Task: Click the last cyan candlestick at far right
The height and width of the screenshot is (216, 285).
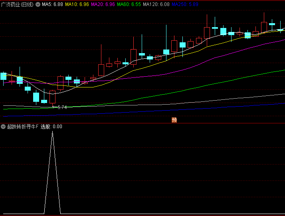Action: (280, 30)
